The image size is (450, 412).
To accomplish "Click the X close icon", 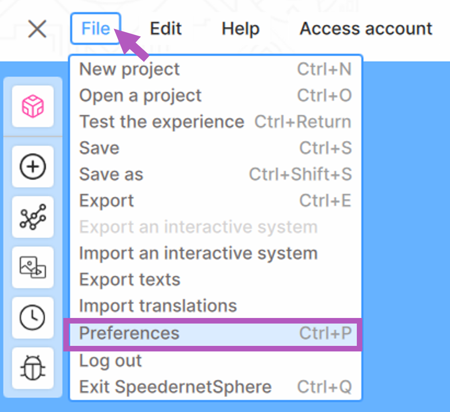I will click(37, 29).
